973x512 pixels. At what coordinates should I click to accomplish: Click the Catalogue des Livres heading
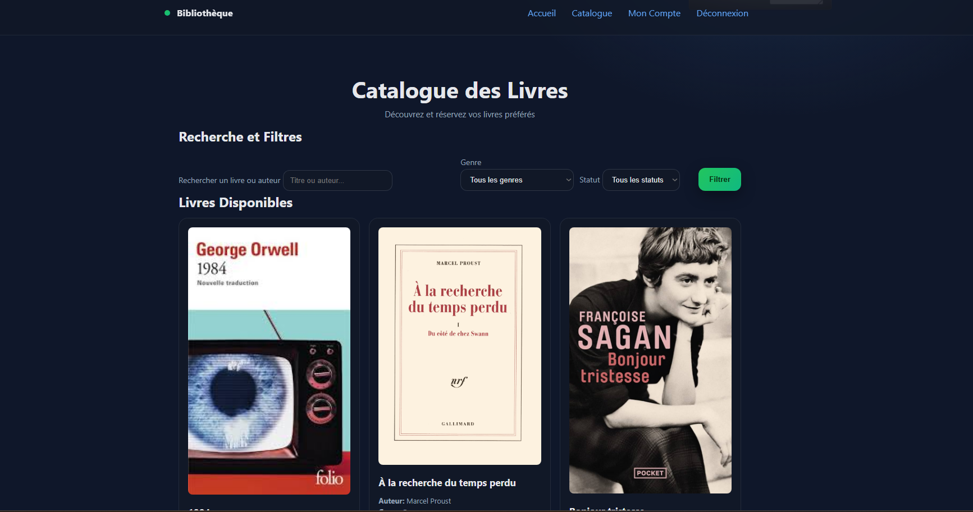(460, 90)
